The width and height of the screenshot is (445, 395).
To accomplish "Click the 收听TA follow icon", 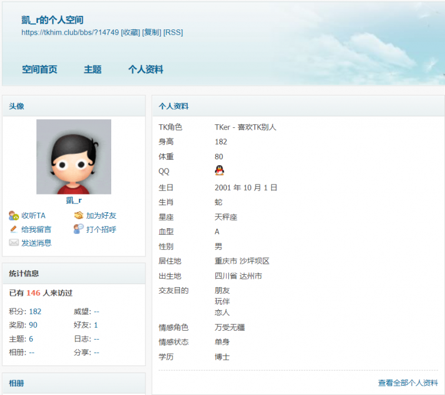I will [x=14, y=215].
